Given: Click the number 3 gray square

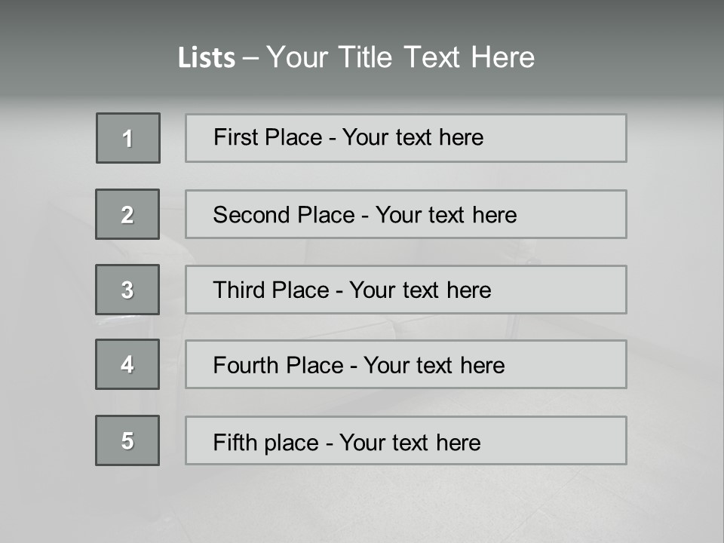Looking at the screenshot, I should click(127, 290).
